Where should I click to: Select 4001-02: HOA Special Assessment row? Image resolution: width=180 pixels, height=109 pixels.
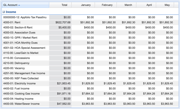90,48
